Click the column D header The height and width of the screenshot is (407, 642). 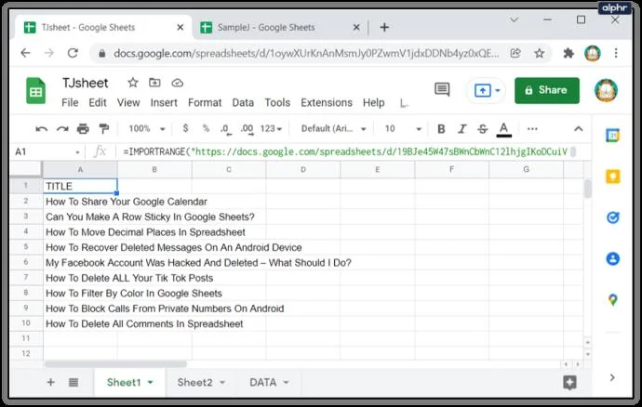(303, 169)
